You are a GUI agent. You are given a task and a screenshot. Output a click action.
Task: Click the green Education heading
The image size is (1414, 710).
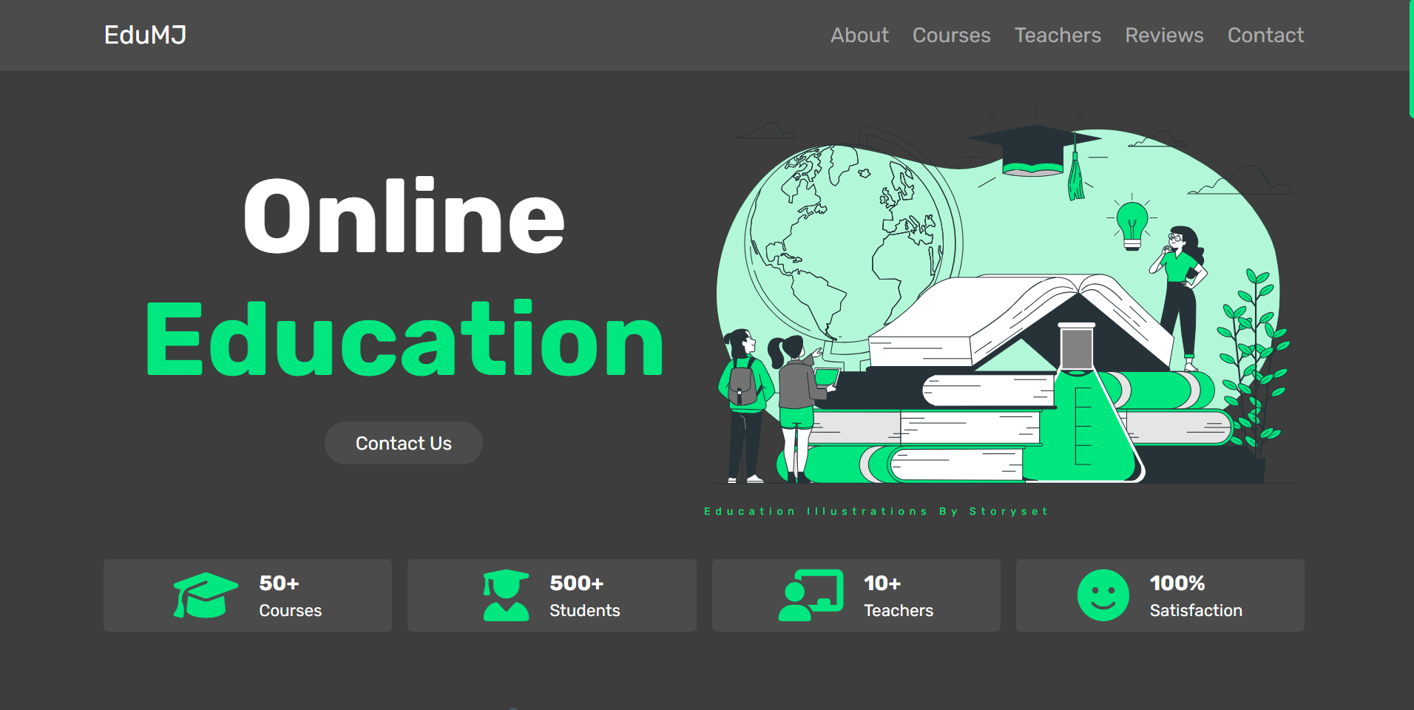click(405, 340)
